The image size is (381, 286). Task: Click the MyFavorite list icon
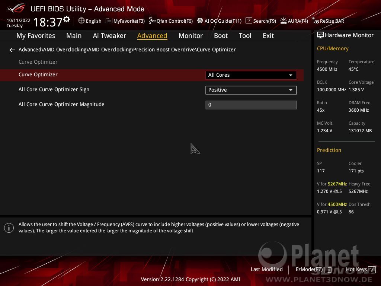pyautogui.click(x=109, y=21)
